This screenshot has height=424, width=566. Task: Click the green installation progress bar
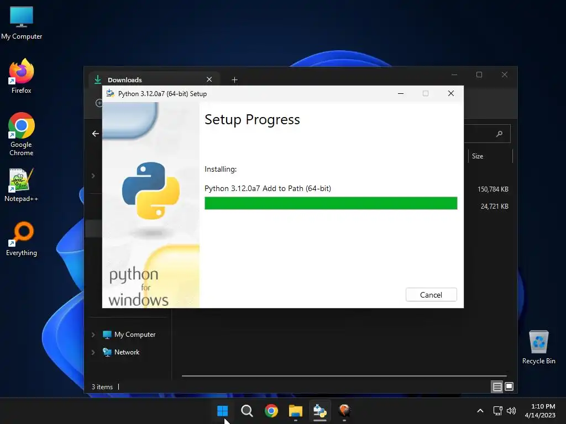tap(331, 203)
